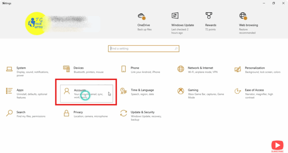
Task: Open the Rewards medal icon
Action: tap(209, 16)
